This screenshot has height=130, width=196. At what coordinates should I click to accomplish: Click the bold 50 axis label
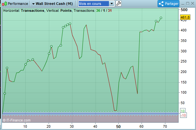click(x=118, y=127)
